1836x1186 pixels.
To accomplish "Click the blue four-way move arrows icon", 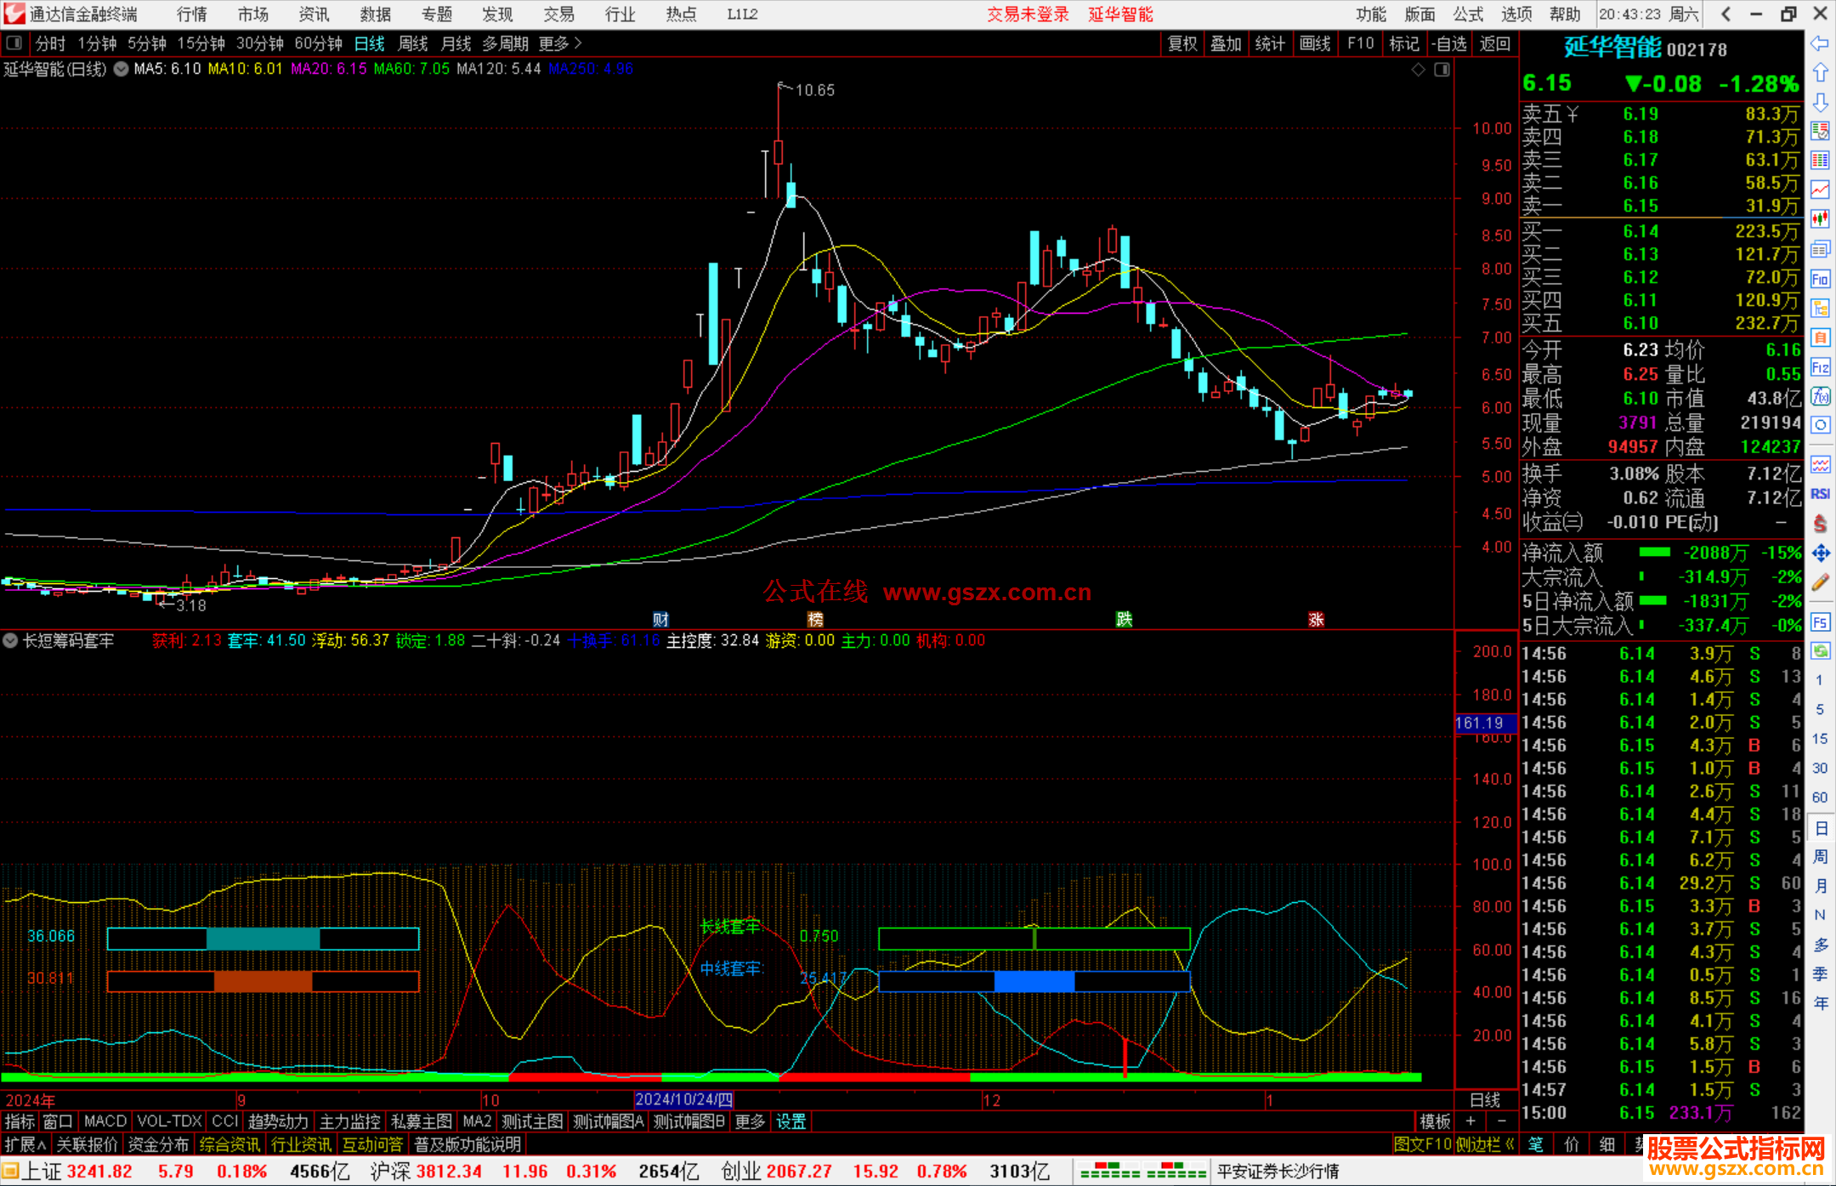I will pos(1820,553).
